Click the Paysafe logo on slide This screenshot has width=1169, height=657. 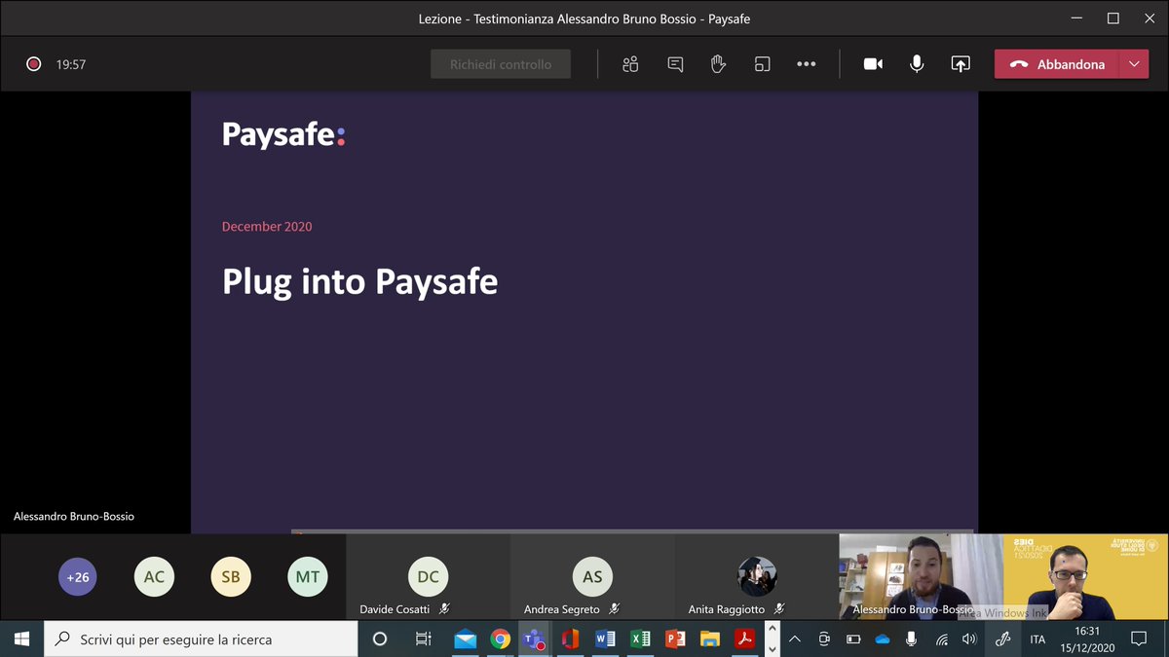click(283, 134)
